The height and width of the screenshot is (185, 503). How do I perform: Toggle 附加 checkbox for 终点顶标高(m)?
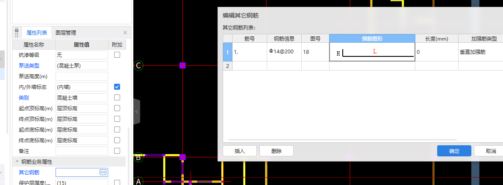[117, 119]
